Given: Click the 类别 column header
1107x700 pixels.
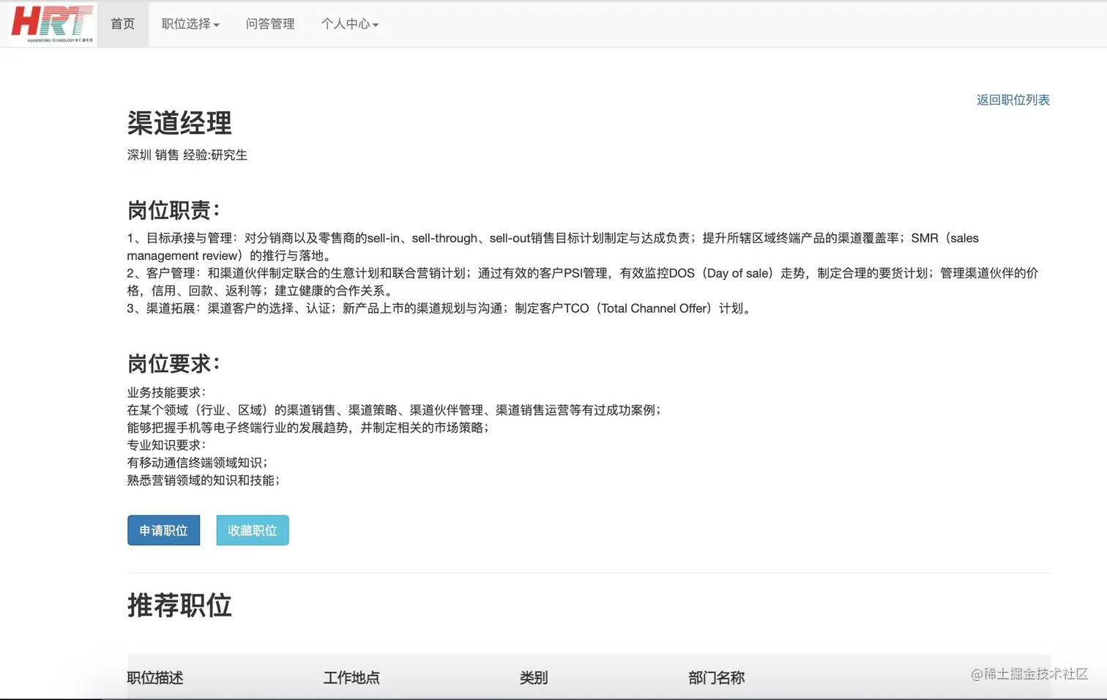Looking at the screenshot, I should point(534,678).
